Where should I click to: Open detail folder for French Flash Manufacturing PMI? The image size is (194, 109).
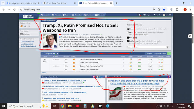130,59
